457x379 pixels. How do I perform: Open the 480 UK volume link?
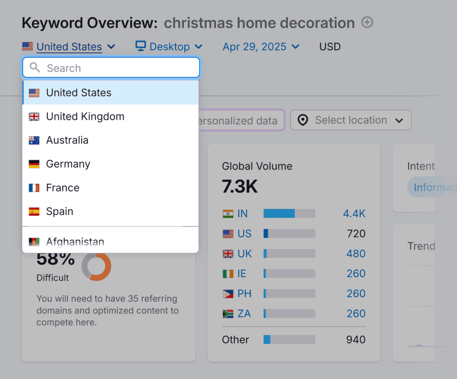click(x=356, y=253)
